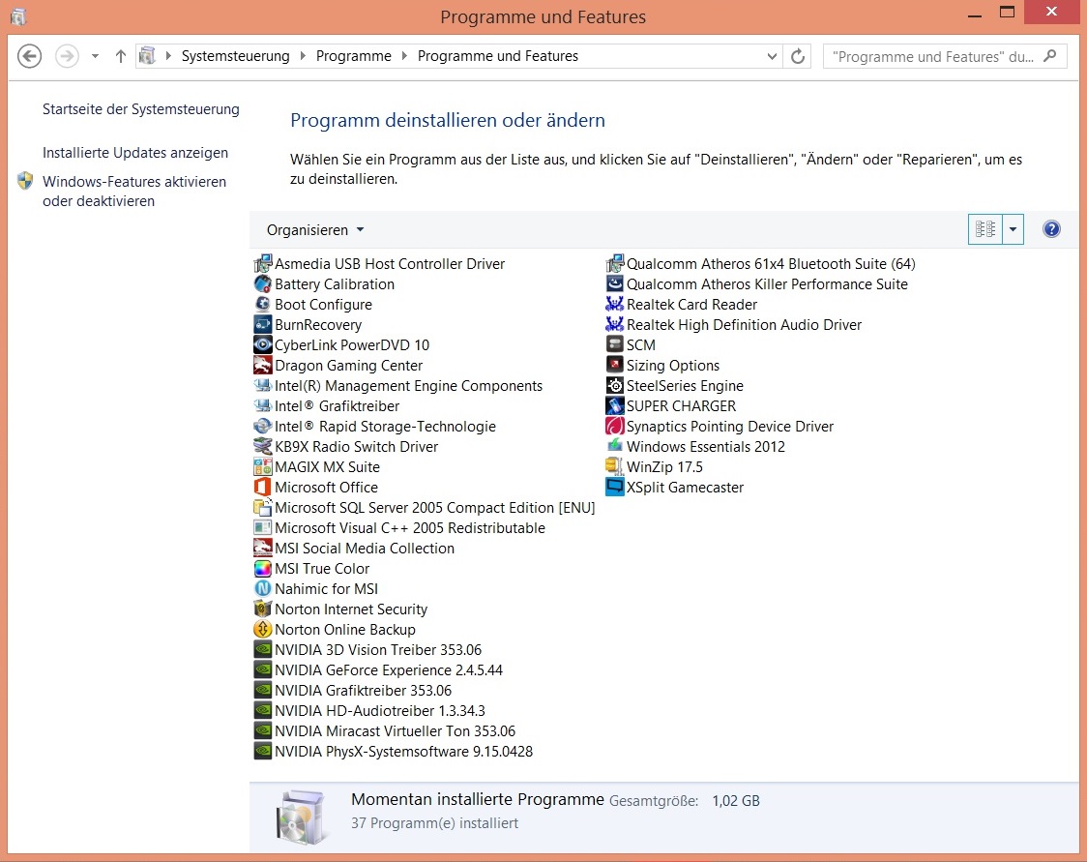Select the Battery Calibration program icon
Viewport: 1087px width, 862px height.
click(263, 283)
